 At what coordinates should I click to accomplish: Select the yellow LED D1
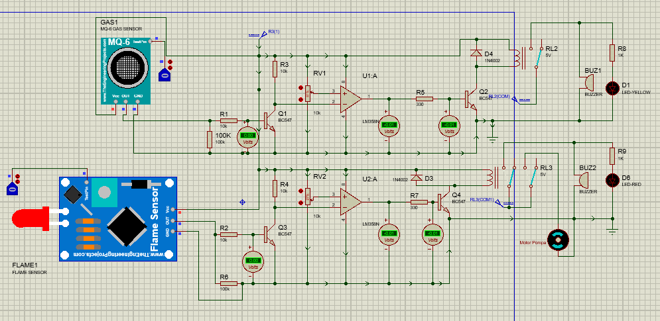pyautogui.click(x=612, y=88)
